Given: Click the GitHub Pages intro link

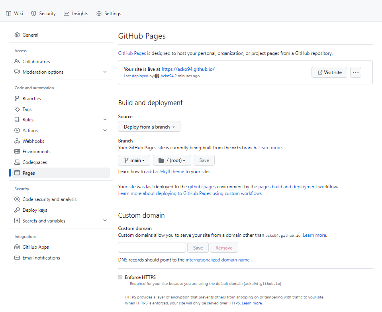Looking at the screenshot, I should pyautogui.click(x=132, y=53).
